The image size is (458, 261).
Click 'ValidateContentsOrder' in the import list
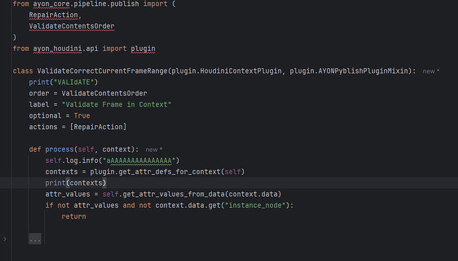[x=72, y=26]
